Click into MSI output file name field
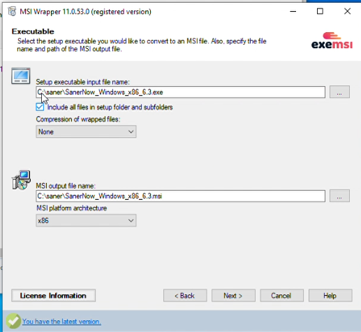This screenshot has height=332, width=361. click(x=180, y=196)
